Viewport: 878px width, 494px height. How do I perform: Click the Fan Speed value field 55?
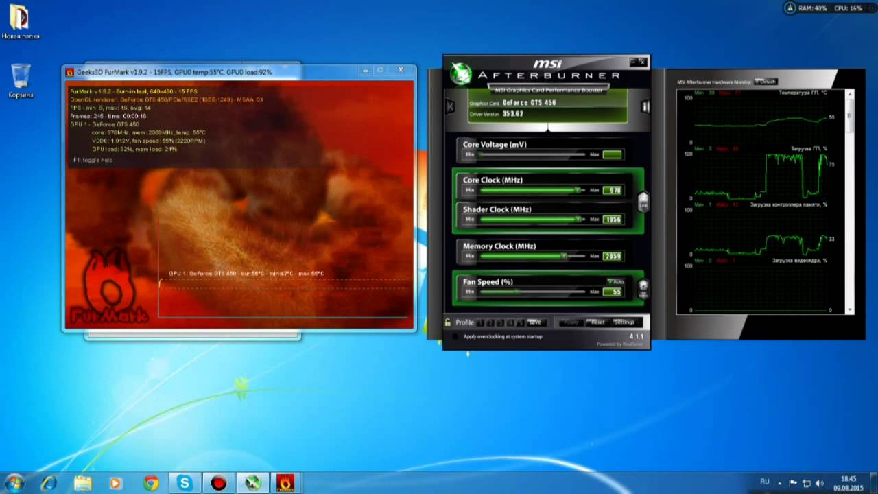(613, 292)
